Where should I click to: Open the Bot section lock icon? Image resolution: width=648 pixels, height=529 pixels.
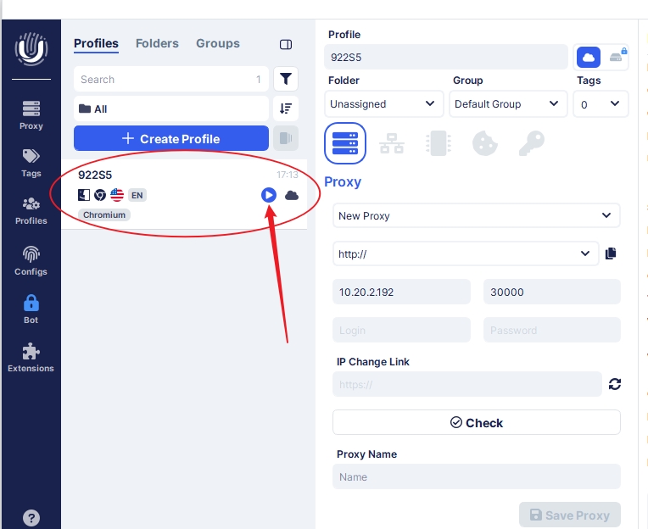[x=31, y=309]
